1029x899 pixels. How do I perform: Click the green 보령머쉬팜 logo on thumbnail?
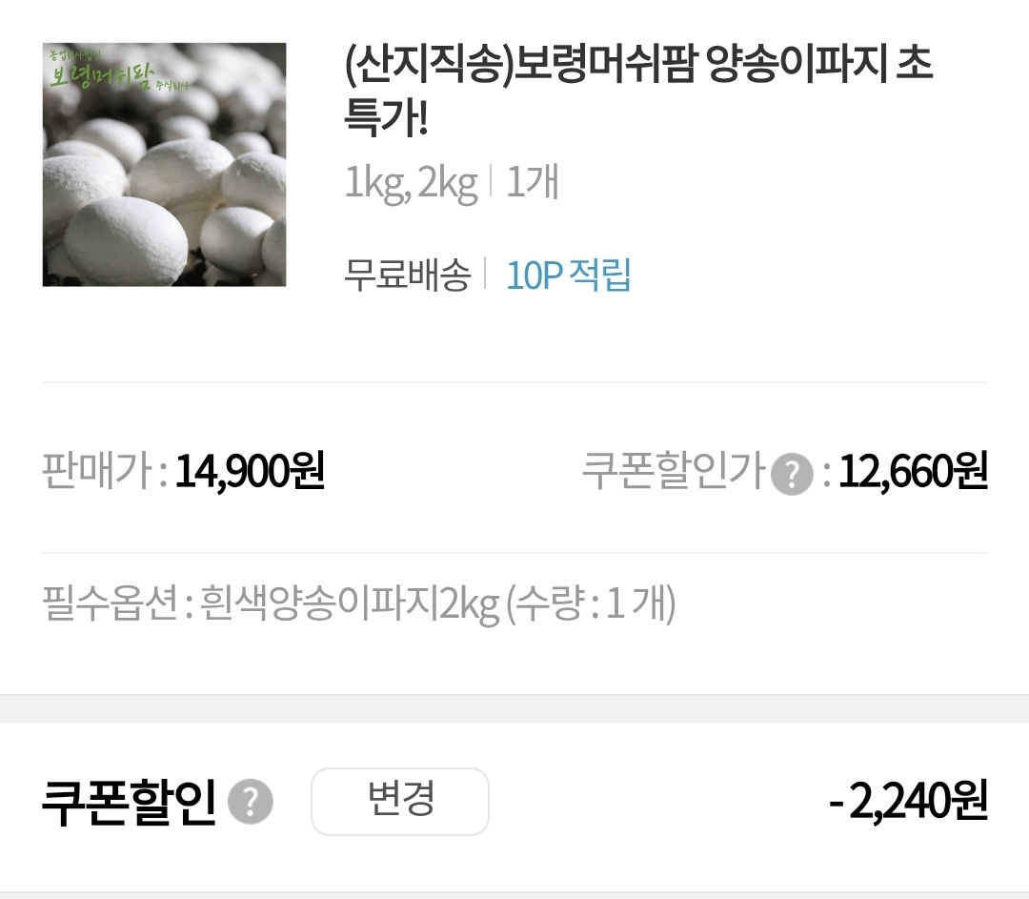pyautogui.click(x=118, y=71)
